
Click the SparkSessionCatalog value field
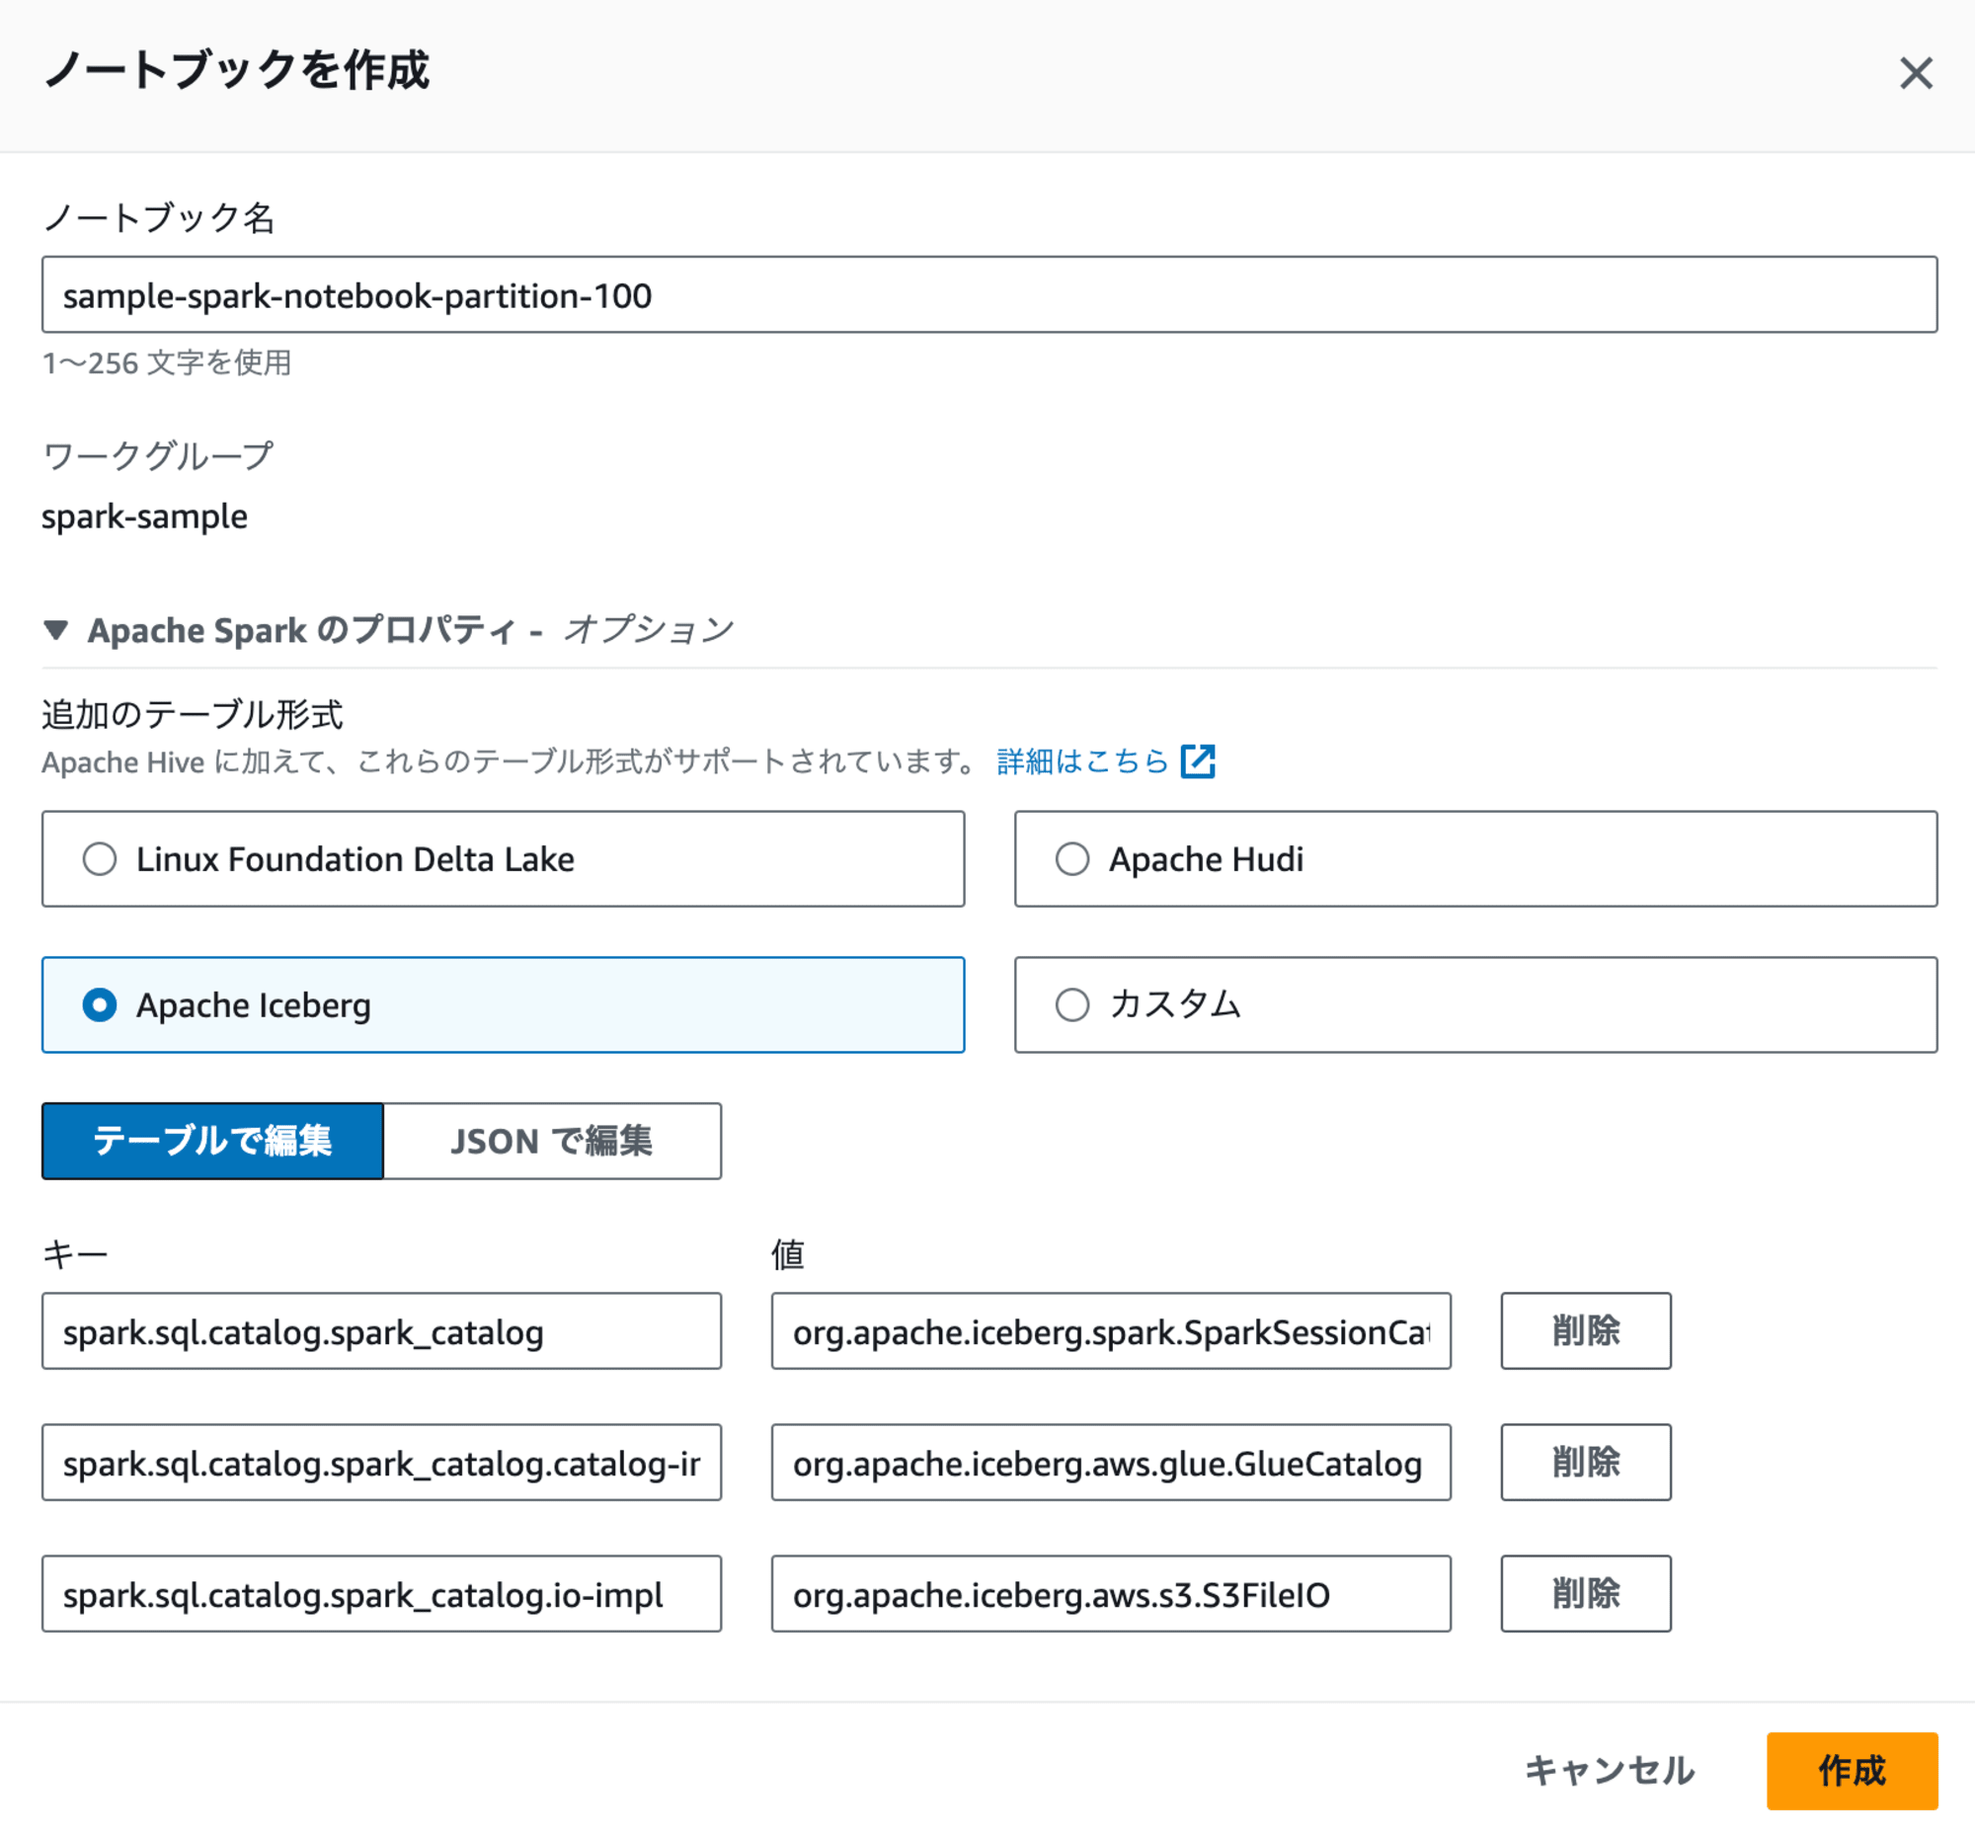1111,1331
